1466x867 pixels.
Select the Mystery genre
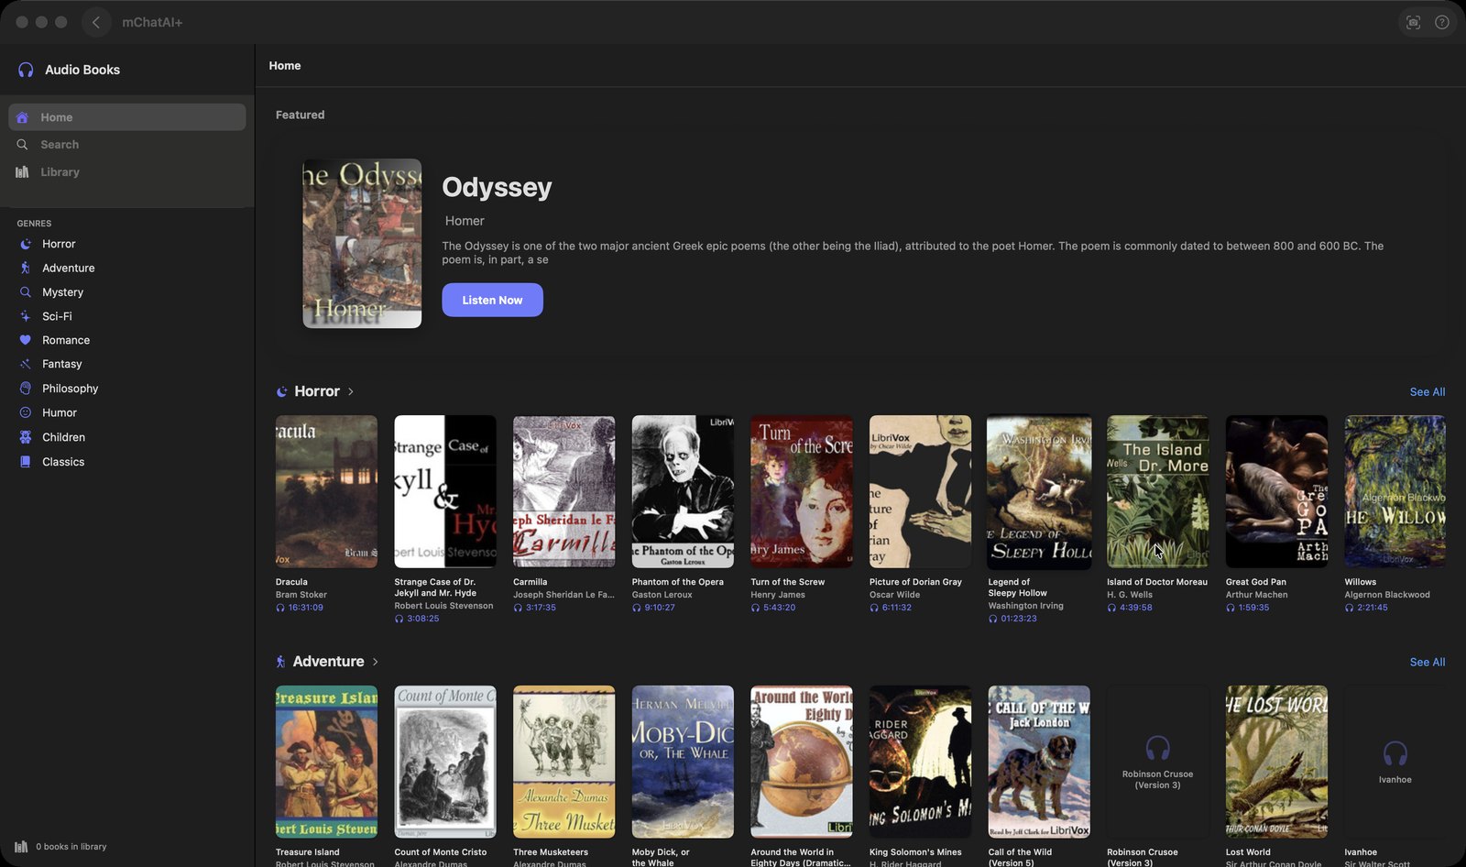coord(62,292)
